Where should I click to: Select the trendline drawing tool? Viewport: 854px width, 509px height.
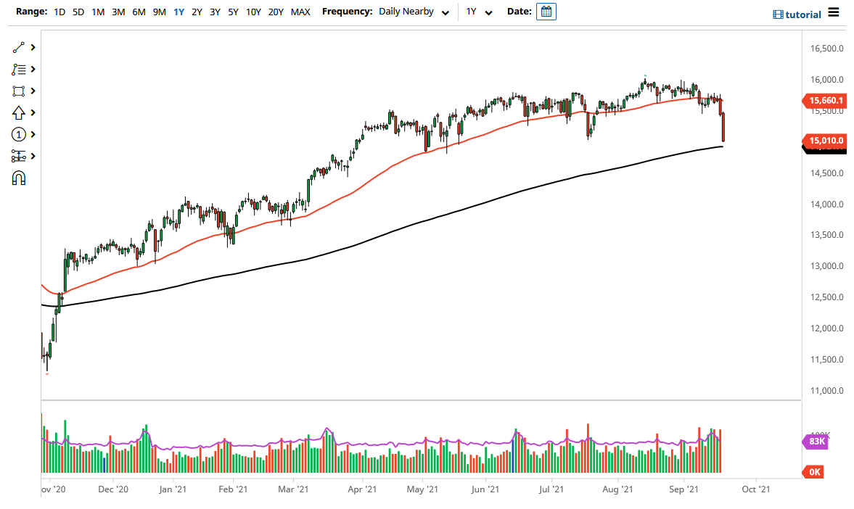click(x=19, y=47)
